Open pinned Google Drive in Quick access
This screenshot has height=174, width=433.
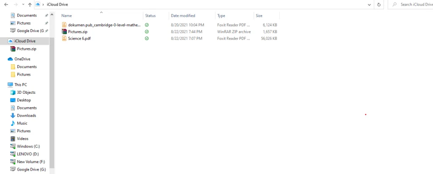pyautogui.click(x=30, y=31)
